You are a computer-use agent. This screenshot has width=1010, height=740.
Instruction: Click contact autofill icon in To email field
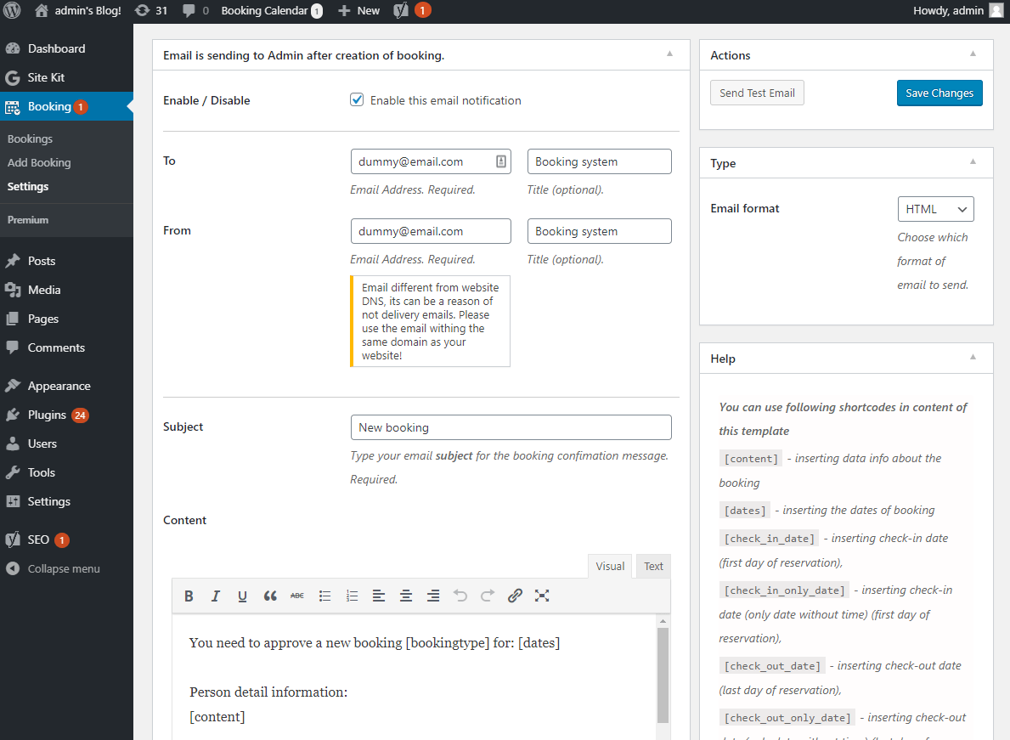coord(501,161)
